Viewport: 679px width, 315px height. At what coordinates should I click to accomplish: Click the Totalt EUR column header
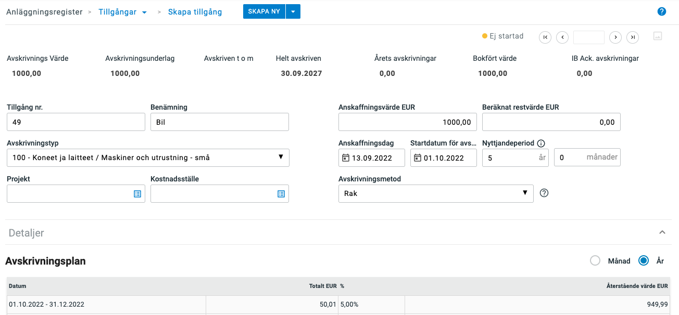pos(323,286)
